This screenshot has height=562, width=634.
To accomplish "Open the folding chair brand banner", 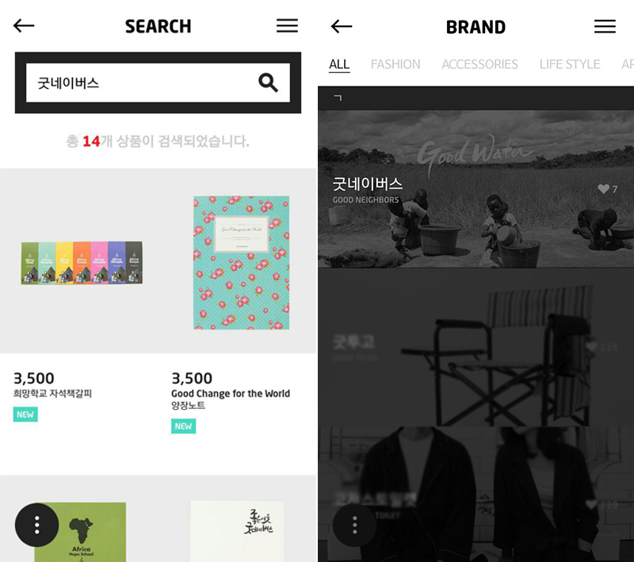I will click(x=475, y=347).
